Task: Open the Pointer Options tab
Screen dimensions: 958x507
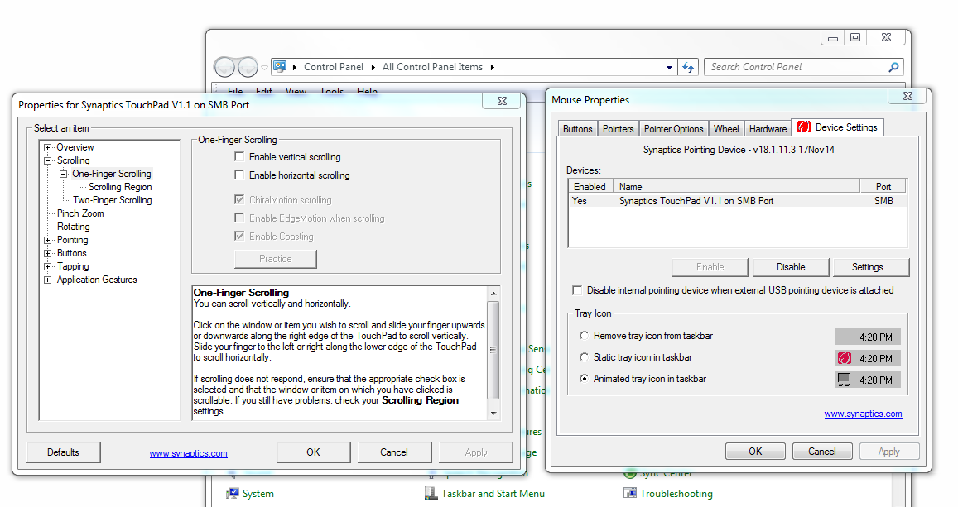Action: point(673,129)
